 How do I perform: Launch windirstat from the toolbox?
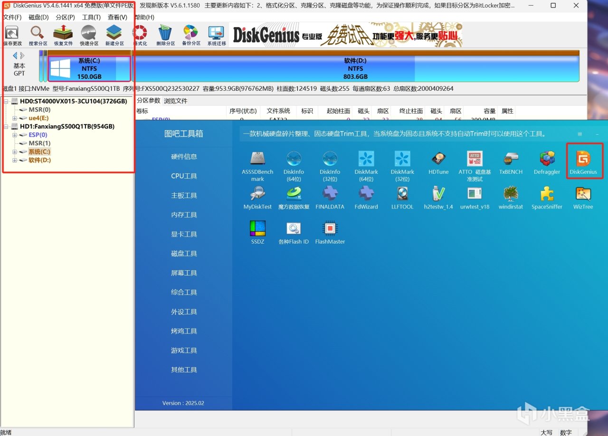[511, 198]
